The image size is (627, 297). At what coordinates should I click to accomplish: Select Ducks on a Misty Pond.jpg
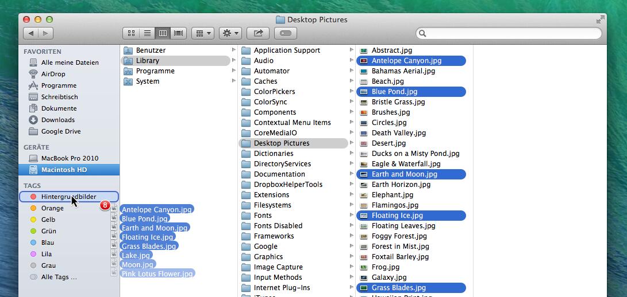(410, 154)
